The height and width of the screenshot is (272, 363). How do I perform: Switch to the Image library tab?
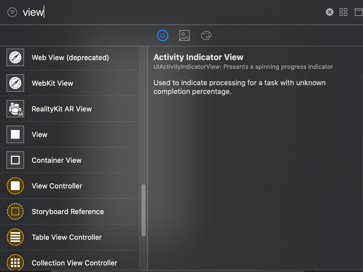click(184, 35)
